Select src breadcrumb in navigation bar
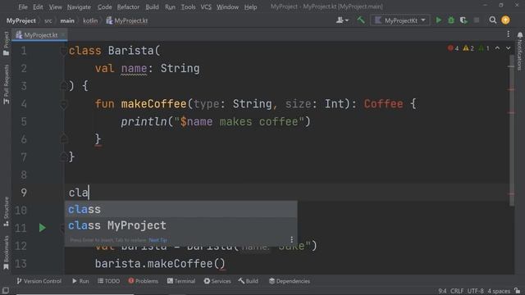The height and width of the screenshot is (295, 525). point(48,20)
